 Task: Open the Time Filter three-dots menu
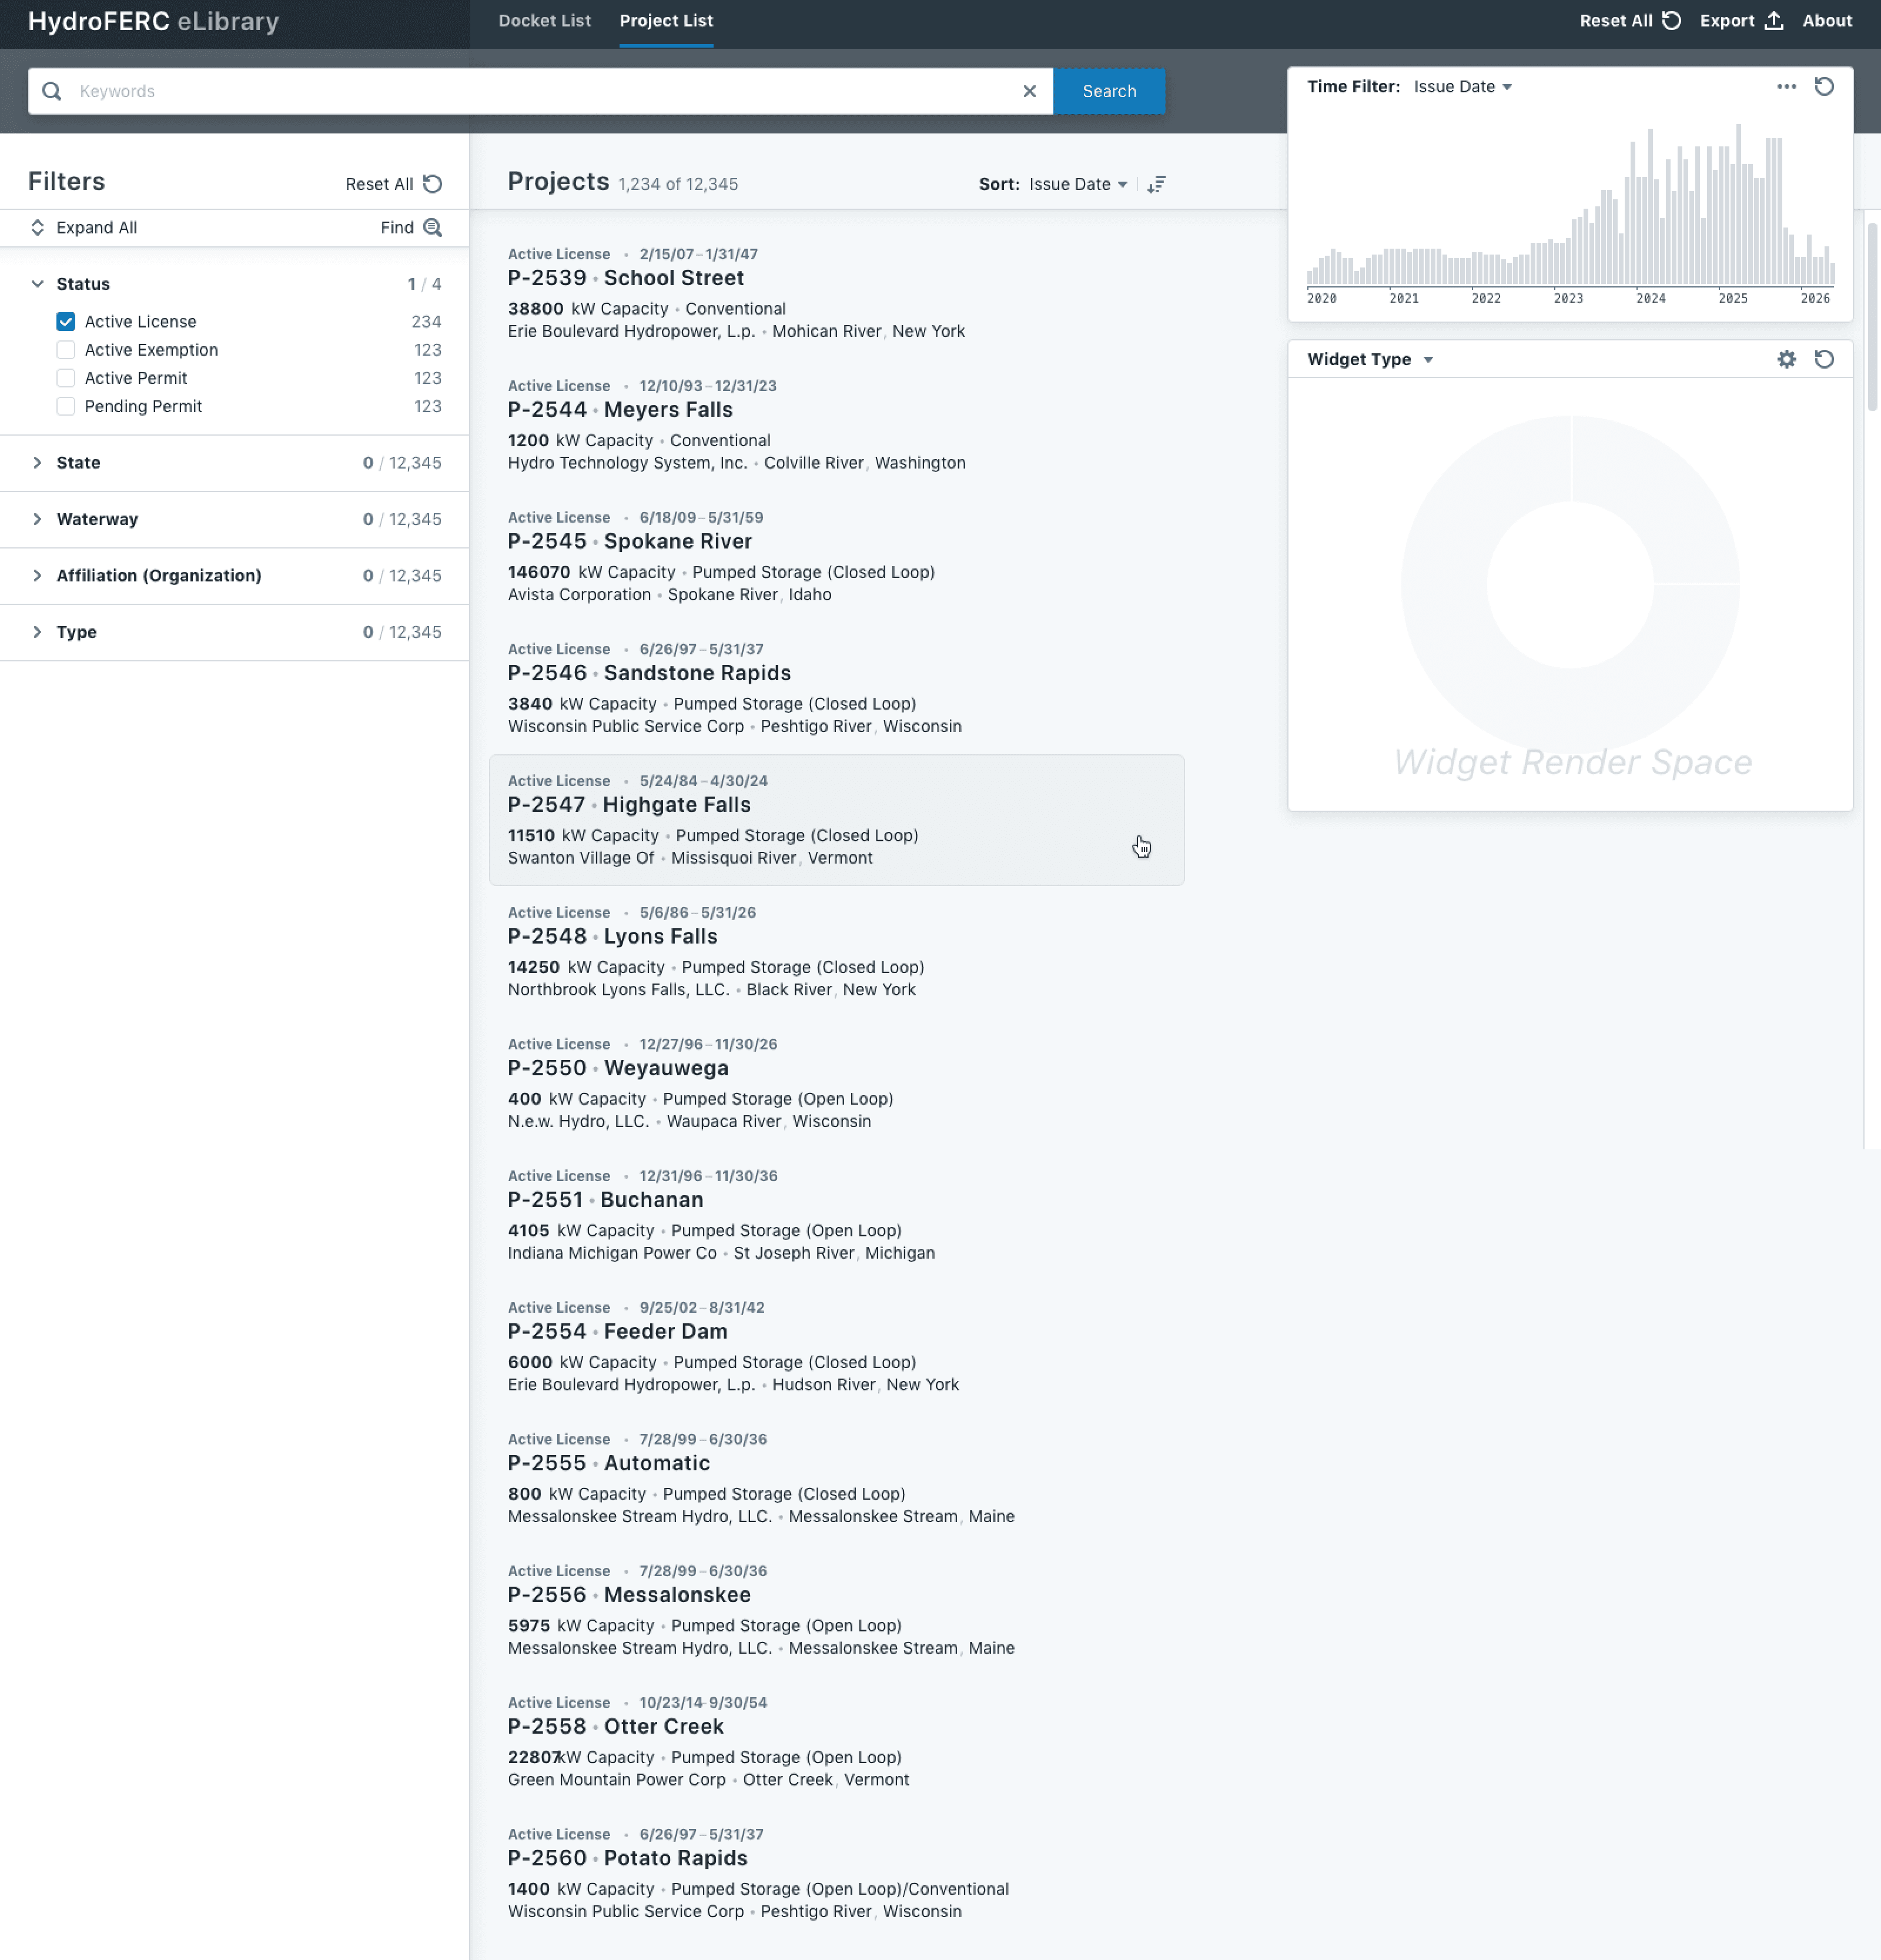pos(1786,87)
